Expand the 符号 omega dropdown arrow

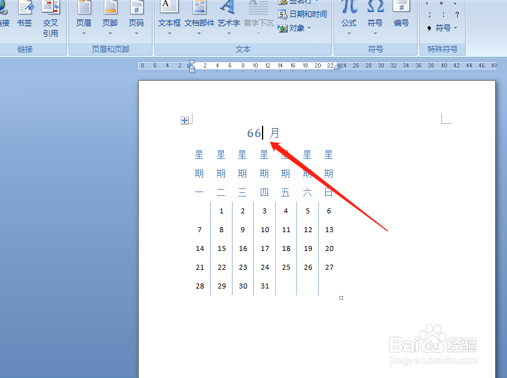pyautogui.click(x=375, y=33)
